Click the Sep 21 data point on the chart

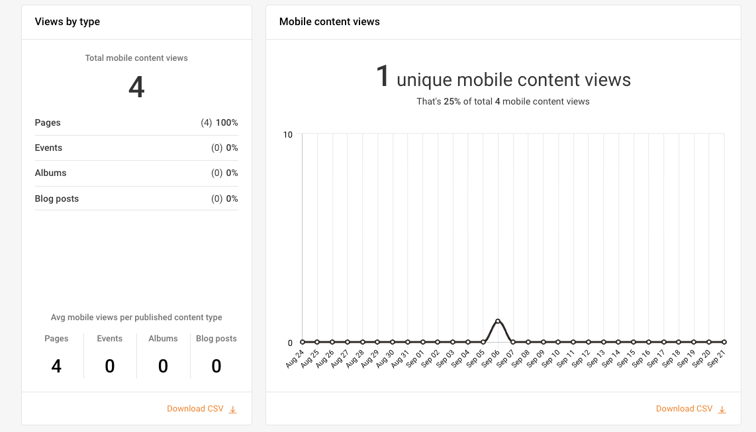pos(724,343)
